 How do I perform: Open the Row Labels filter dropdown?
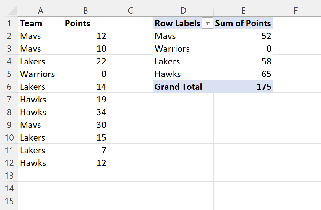pos(207,23)
